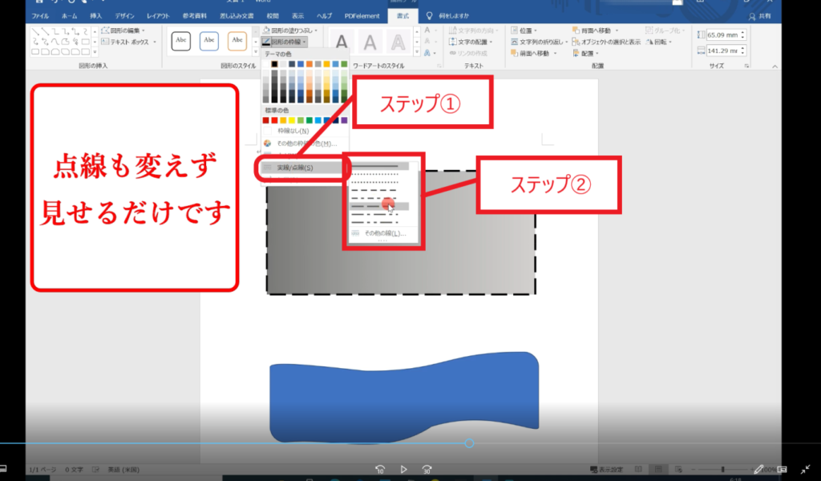Skip forward 30 seconds in video
This screenshot has width=821, height=481.
pyautogui.click(x=427, y=469)
